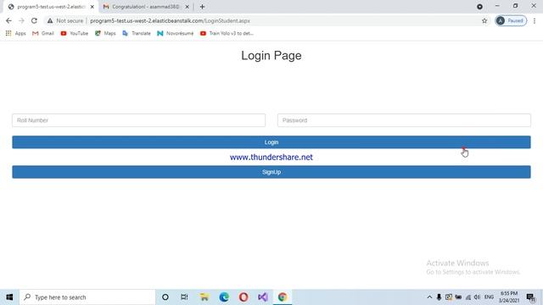Open the Train Yolo v3 bookmark
The width and height of the screenshot is (543, 305).
(227, 33)
